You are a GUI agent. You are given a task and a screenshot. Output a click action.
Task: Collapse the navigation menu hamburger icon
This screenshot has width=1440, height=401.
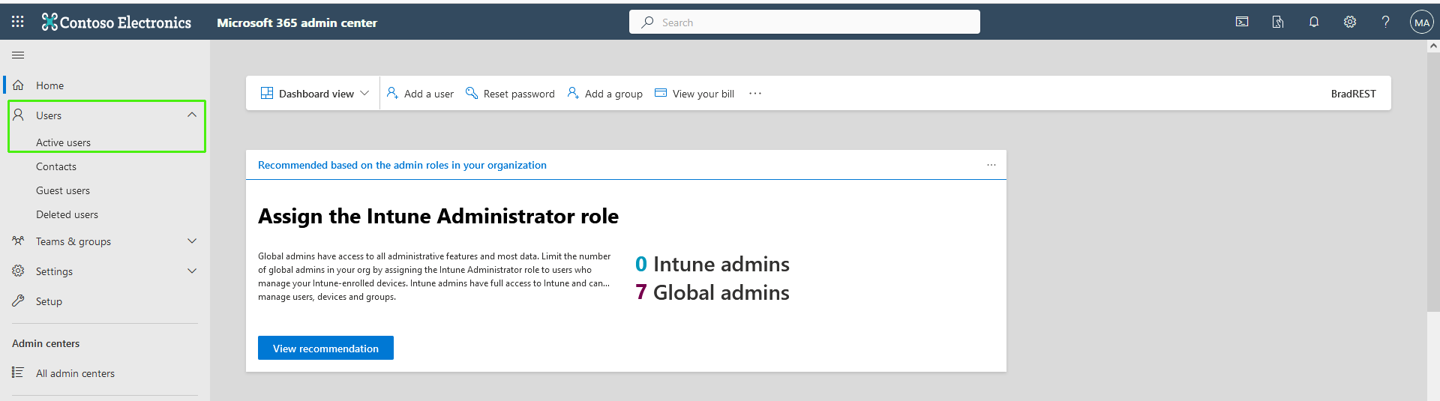[x=18, y=55]
